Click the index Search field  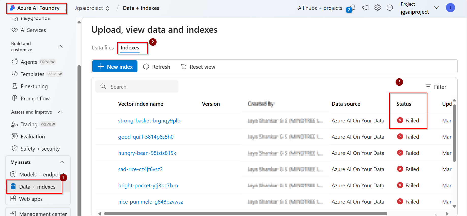click(x=137, y=87)
